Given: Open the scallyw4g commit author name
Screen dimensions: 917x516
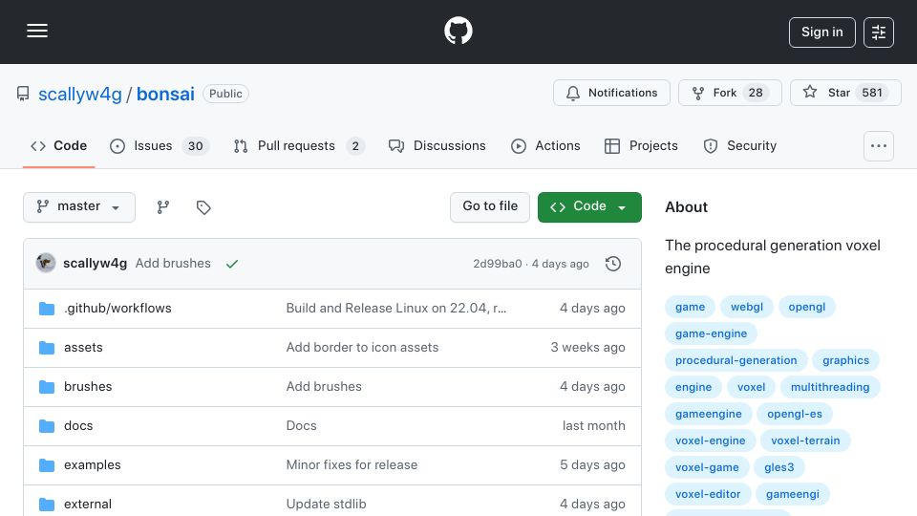Looking at the screenshot, I should [95, 264].
